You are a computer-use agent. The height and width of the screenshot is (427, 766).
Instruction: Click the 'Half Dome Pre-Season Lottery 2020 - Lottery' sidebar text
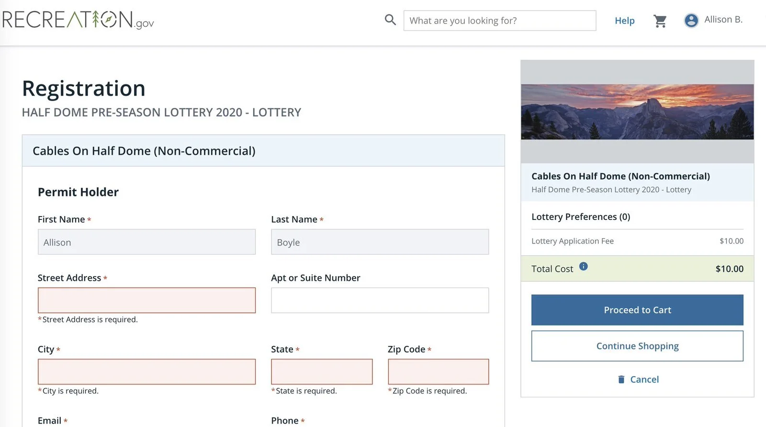point(611,190)
